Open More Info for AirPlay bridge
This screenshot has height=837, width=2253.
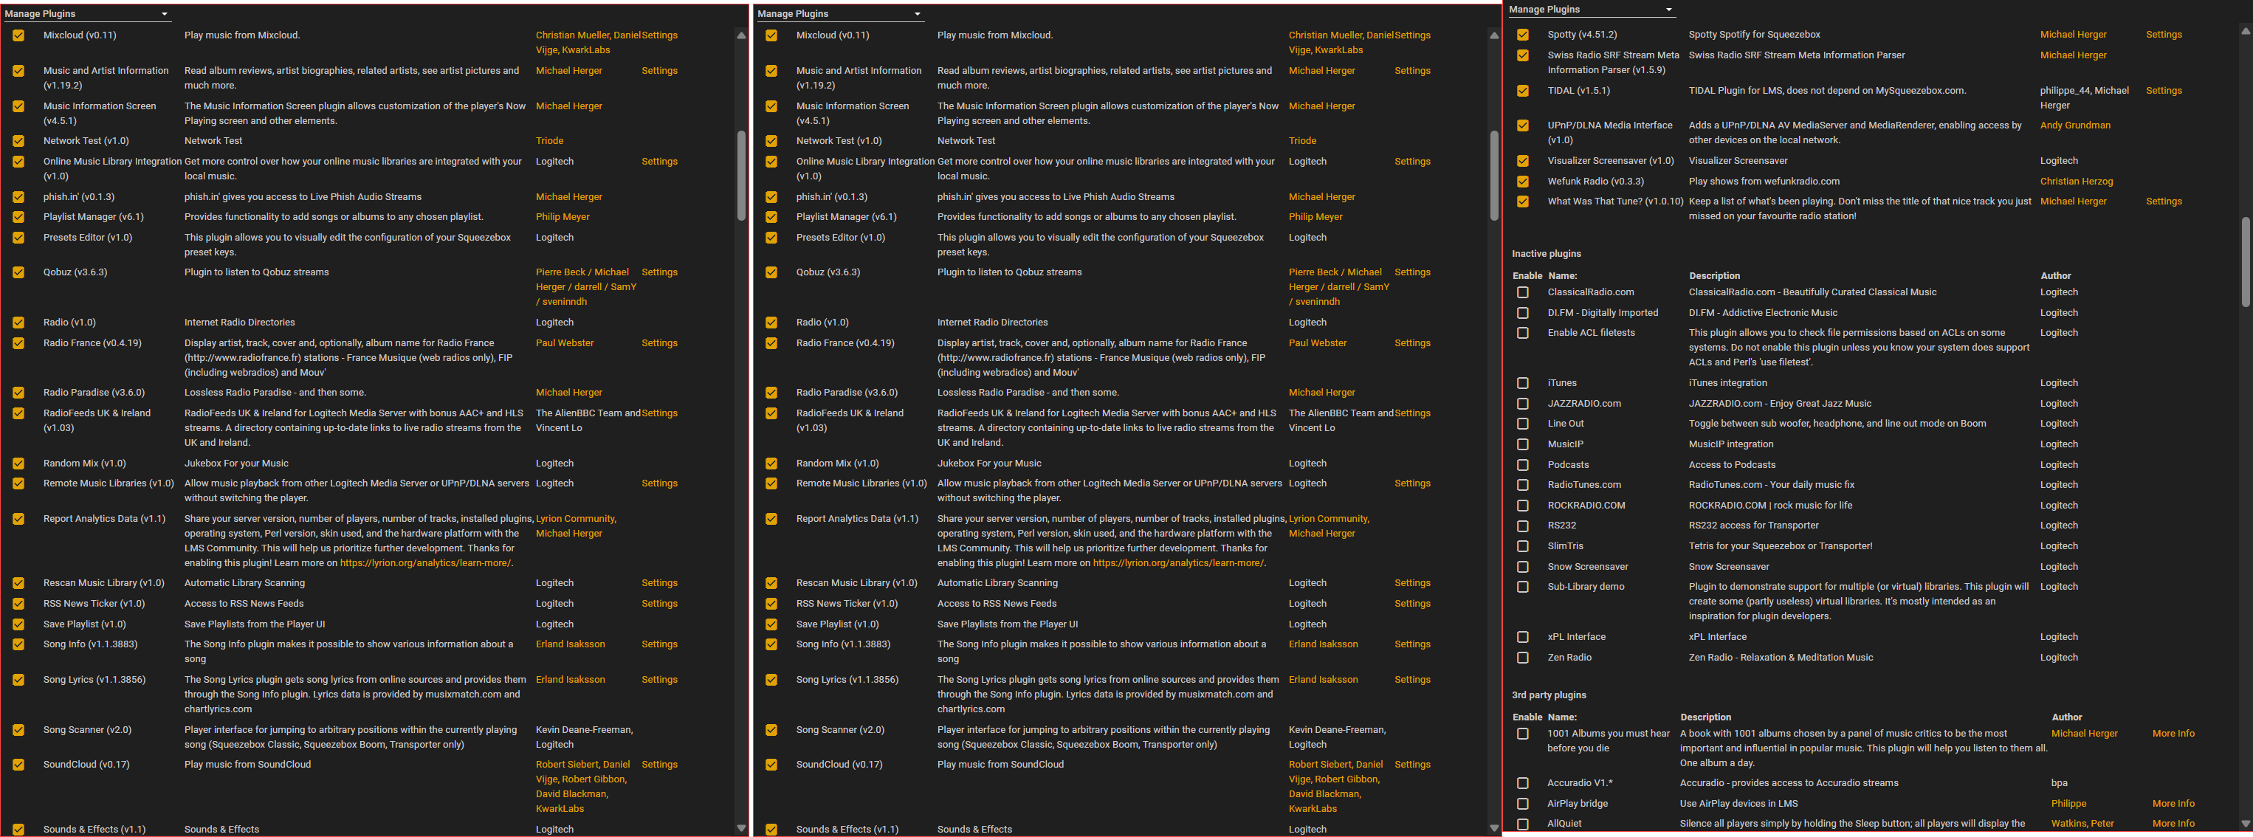[2173, 804]
